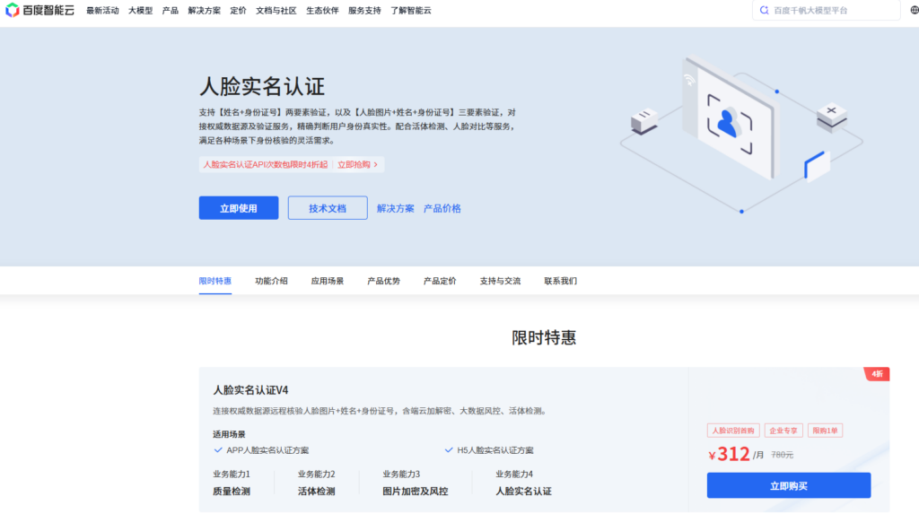
Task: Click the face recognition hero illustration
Action: click(741, 134)
